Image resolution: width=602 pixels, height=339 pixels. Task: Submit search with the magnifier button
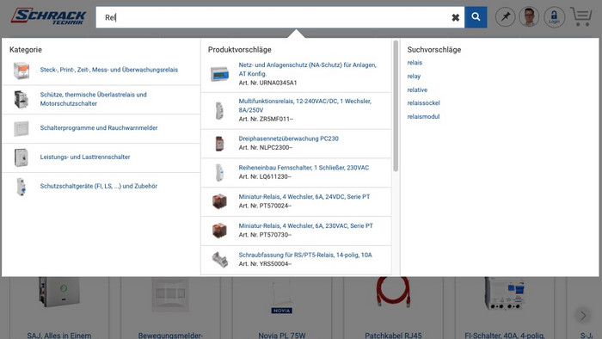[x=476, y=17]
